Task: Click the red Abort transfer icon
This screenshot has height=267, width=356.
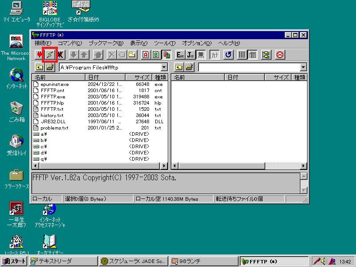Action: pos(280,55)
